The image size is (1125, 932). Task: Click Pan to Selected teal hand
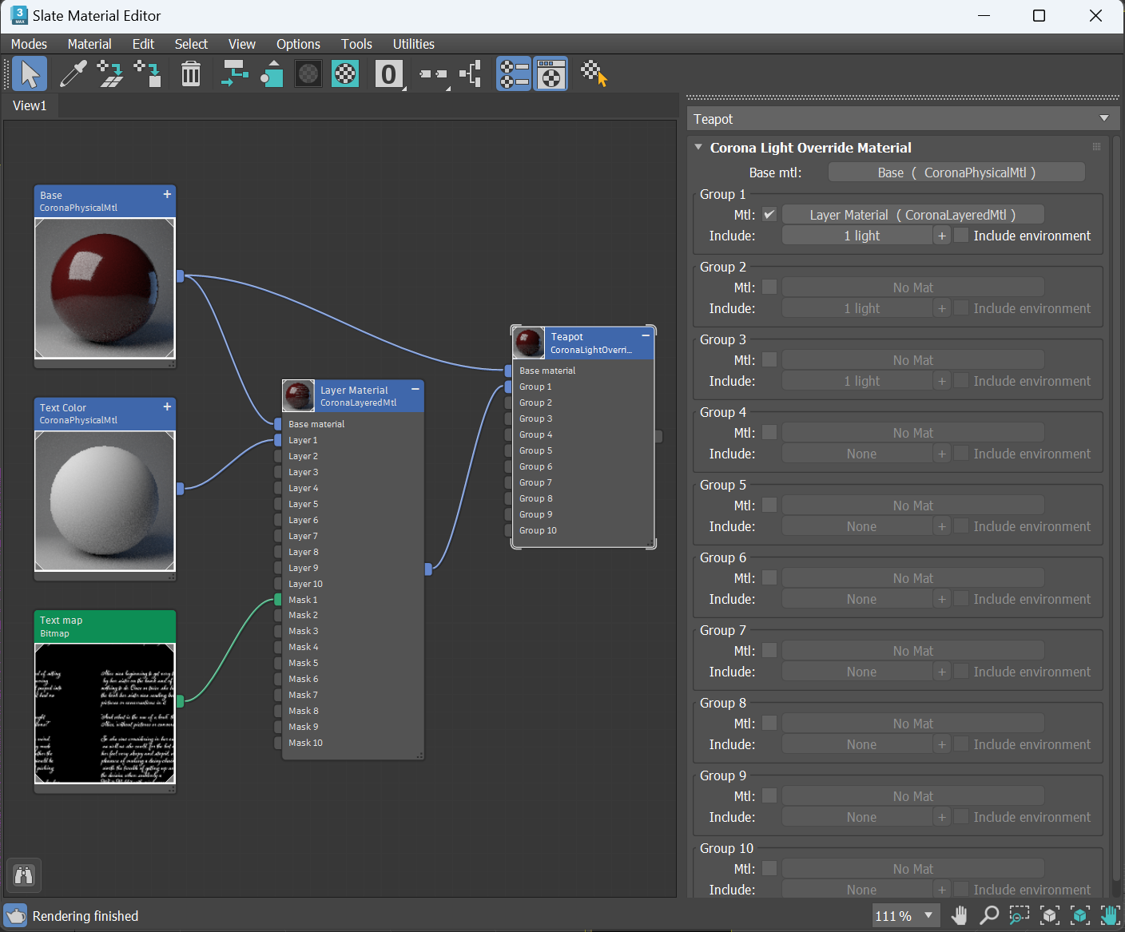coord(1110,915)
